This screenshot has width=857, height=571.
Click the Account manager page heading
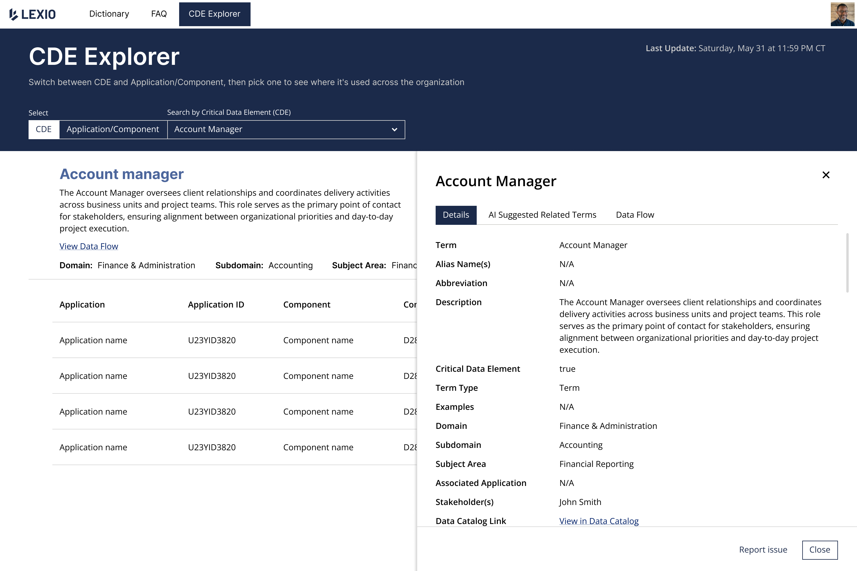(121, 174)
